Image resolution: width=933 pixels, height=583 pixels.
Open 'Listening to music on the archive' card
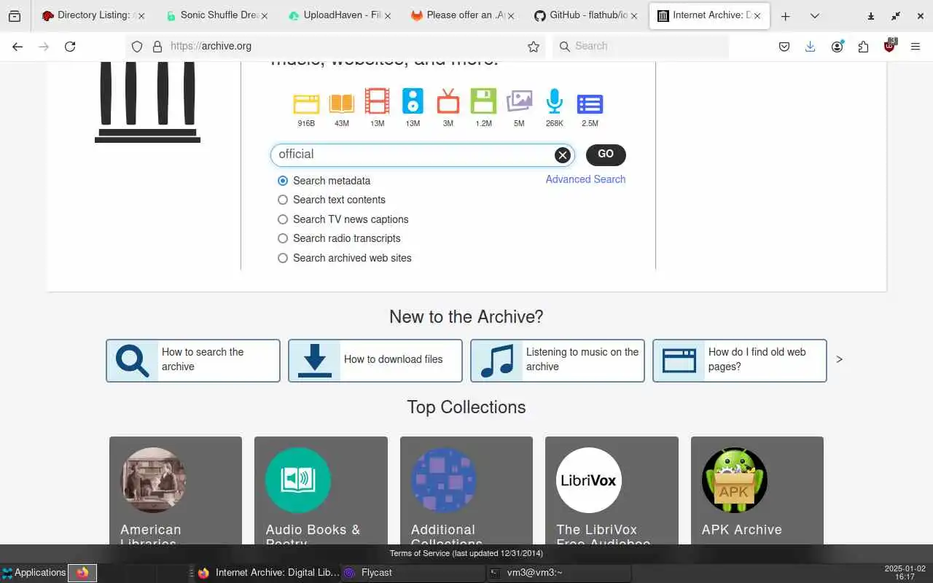[x=558, y=360]
